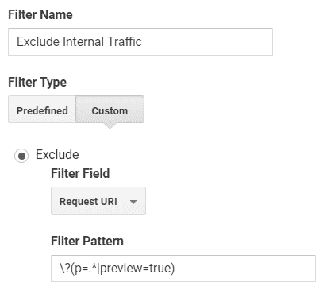Viewport: 323px width, 286px height.
Task: Click empty right side of Filter Pattern field
Action: point(244,269)
